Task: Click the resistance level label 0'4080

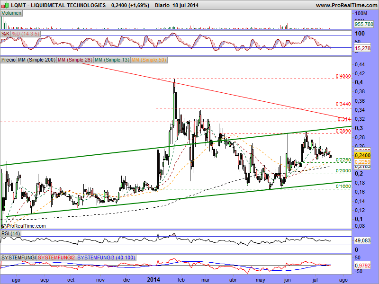Action: point(343,76)
